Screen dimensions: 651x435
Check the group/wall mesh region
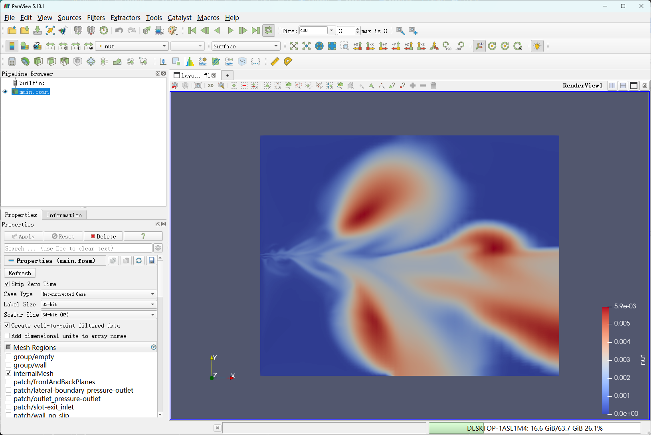8,365
